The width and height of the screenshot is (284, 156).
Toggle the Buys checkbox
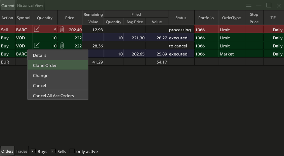click(x=34, y=151)
